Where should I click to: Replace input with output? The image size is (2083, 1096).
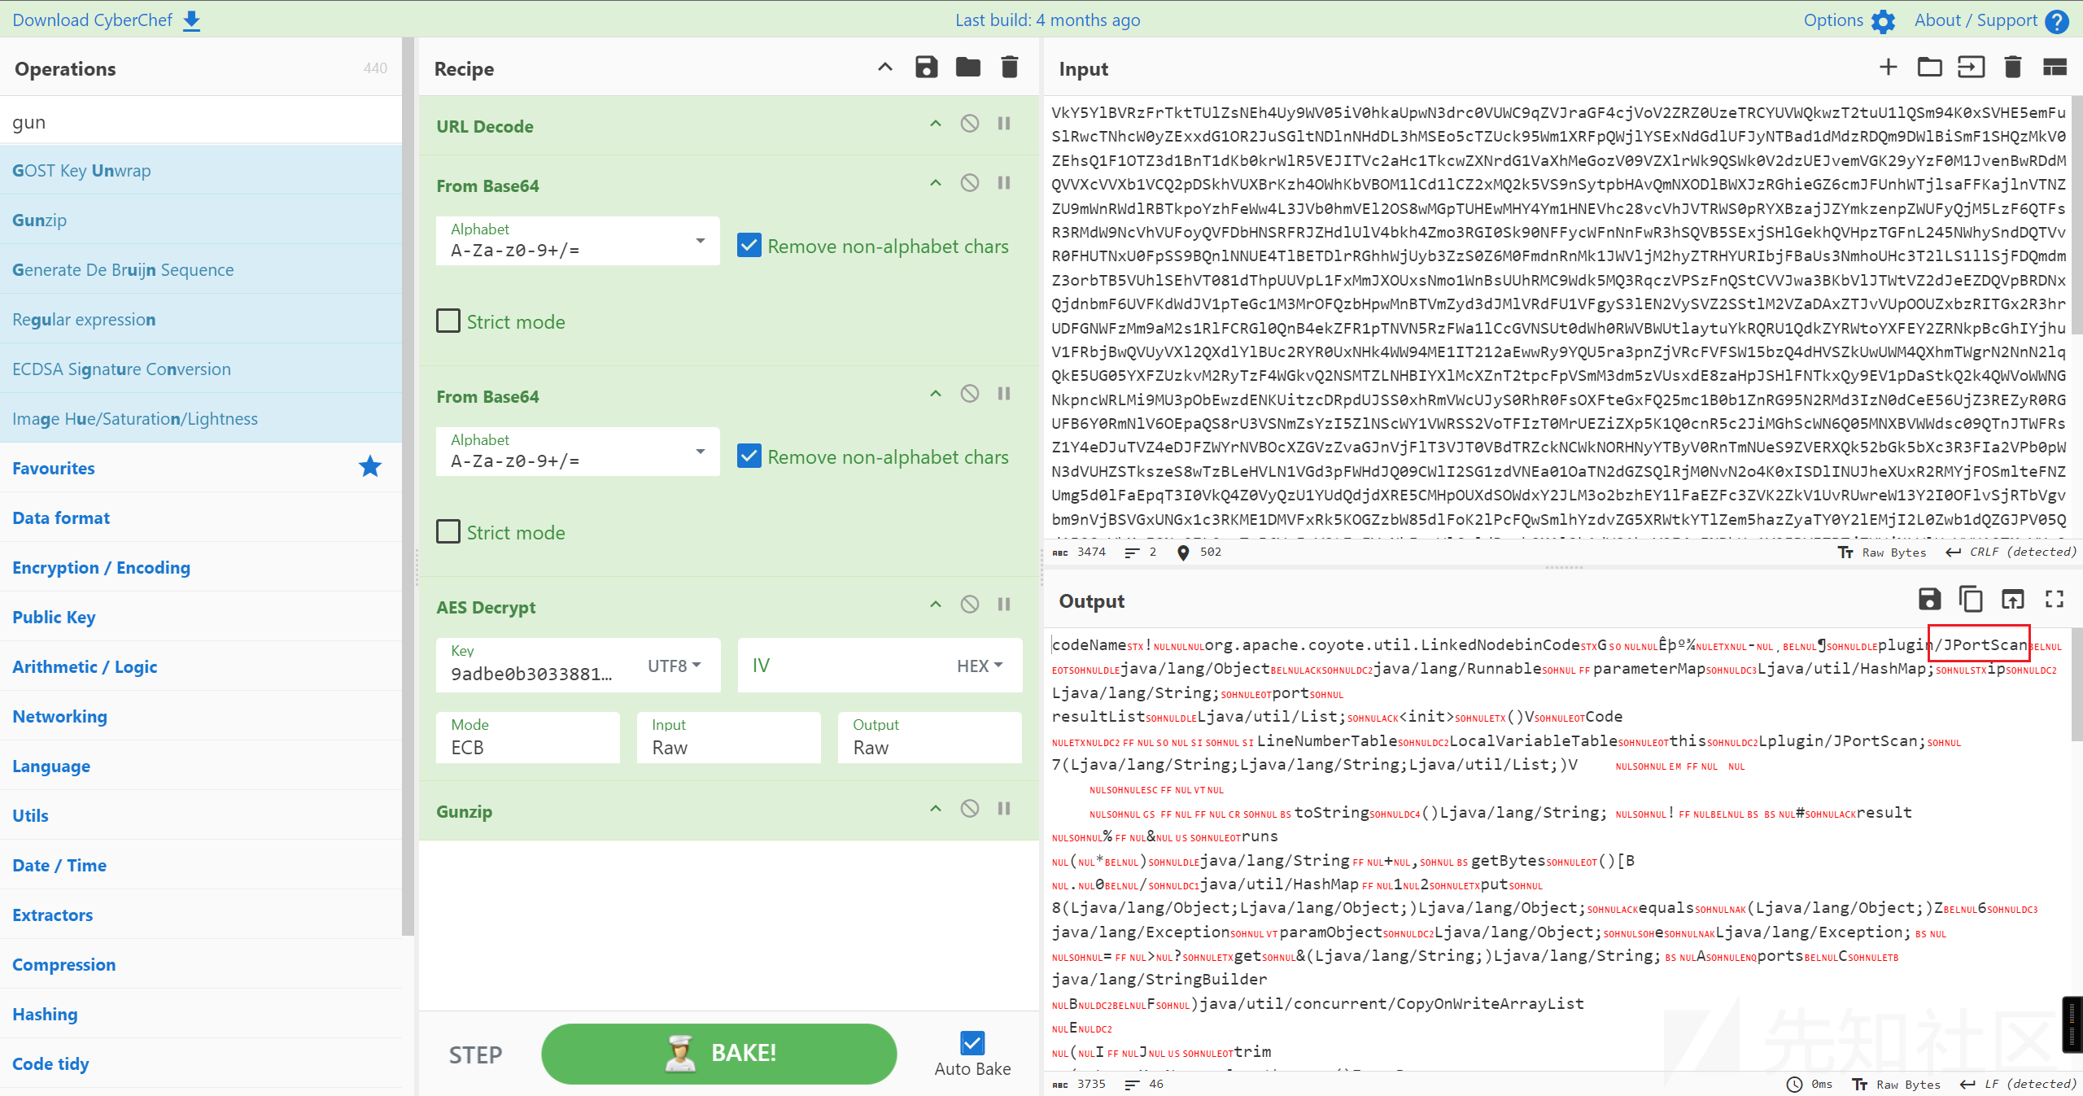(x=2012, y=600)
